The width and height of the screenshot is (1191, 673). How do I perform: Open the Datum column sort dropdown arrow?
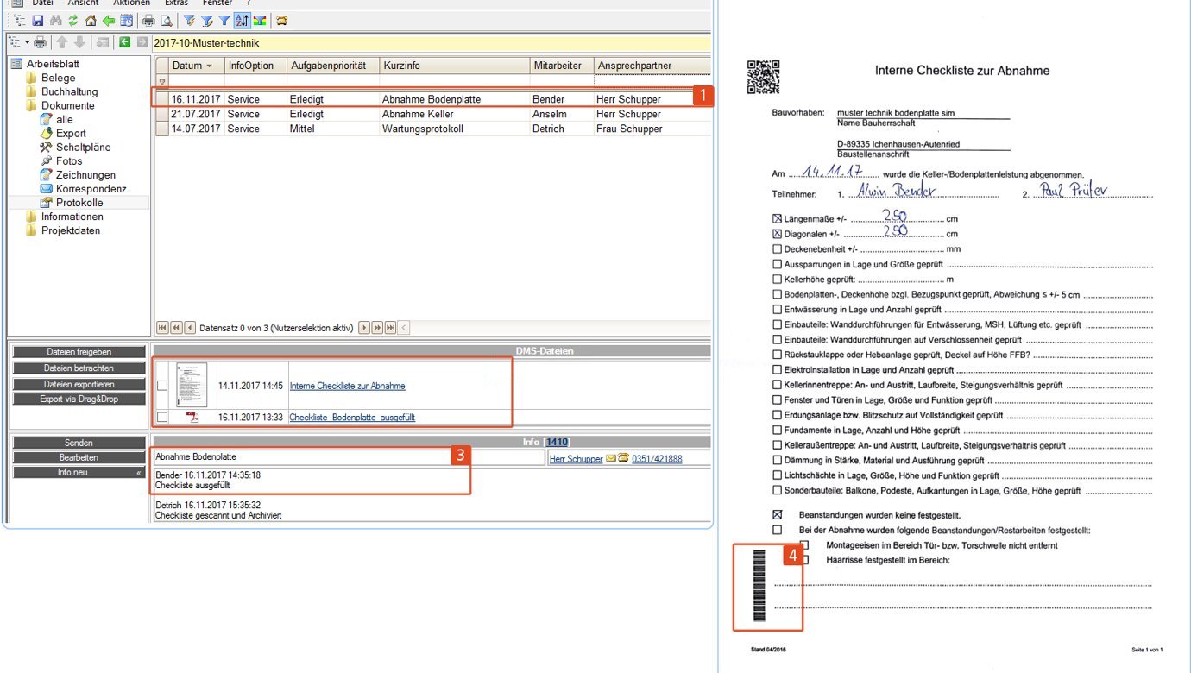pos(209,66)
